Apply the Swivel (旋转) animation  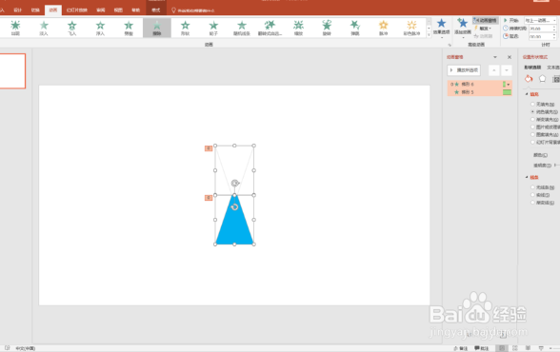point(327,28)
